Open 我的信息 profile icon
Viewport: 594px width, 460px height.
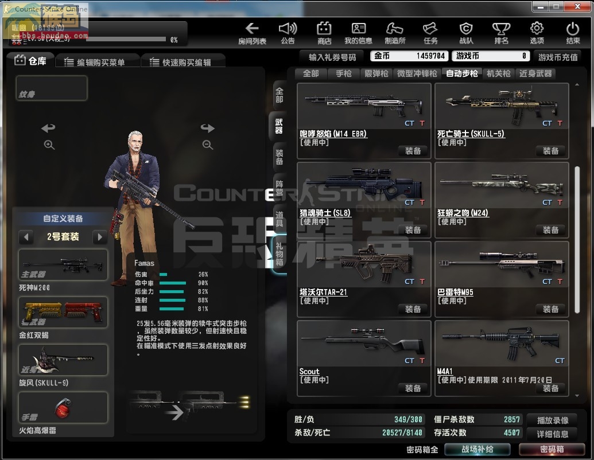coord(358,33)
